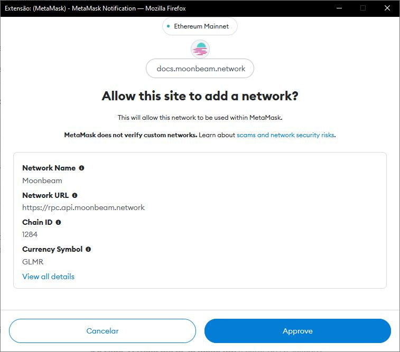Open scams and network security risks link
Image resolution: width=400 pixels, height=352 pixels.
click(285, 135)
